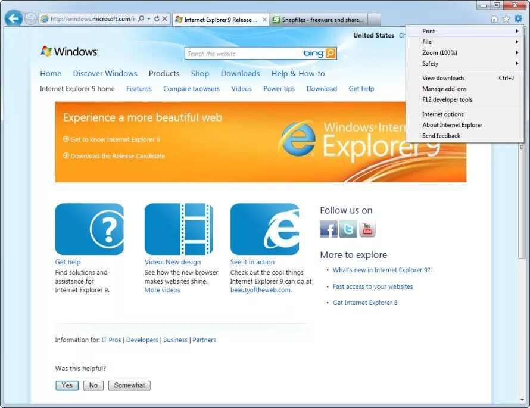Expand the File submenu
This screenshot has width=530, height=408.
[x=465, y=42]
